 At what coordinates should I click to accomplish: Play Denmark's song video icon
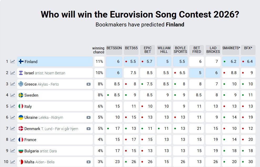(x=89, y=129)
